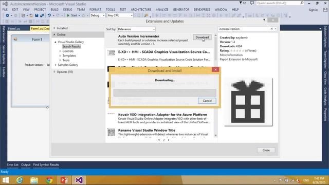Collapse the Online category
The image size is (329, 185).
pyautogui.click(x=54, y=34)
